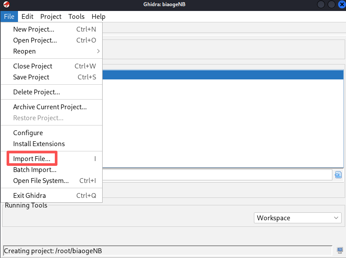Open the Project menu
Viewport: 346px width, 258px height.
tap(51, 17)
